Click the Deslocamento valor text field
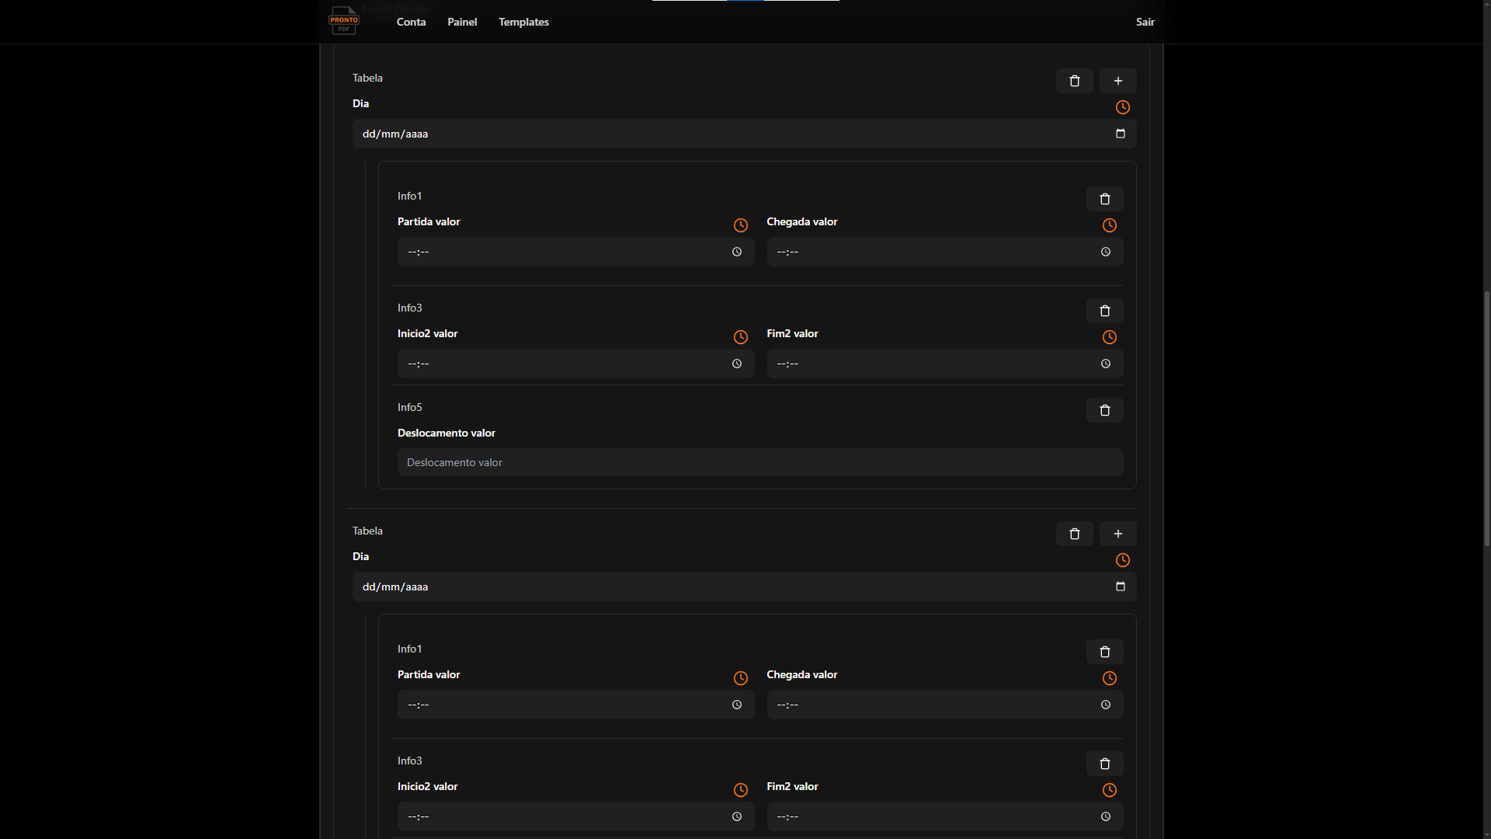Viewport: 1491px width, 839px height. [x=760, y=462]
